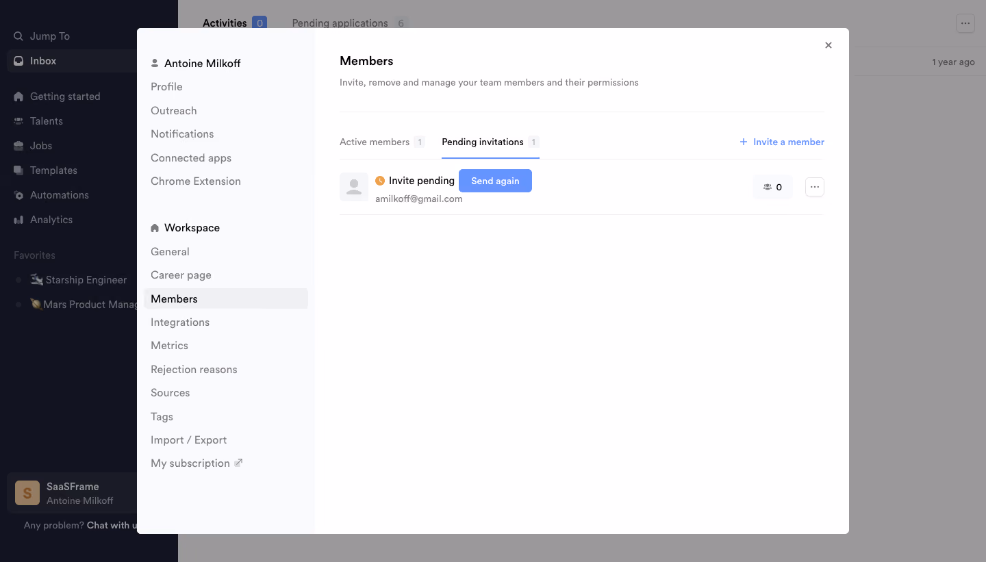Close the Members settings dialog
The height and width of the screenshot is (562, 986).
tap(829, 45)
